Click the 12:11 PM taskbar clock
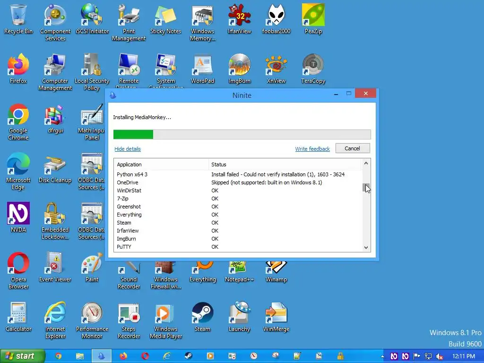This screenshot has width=484, height=363. coord(464,356)
